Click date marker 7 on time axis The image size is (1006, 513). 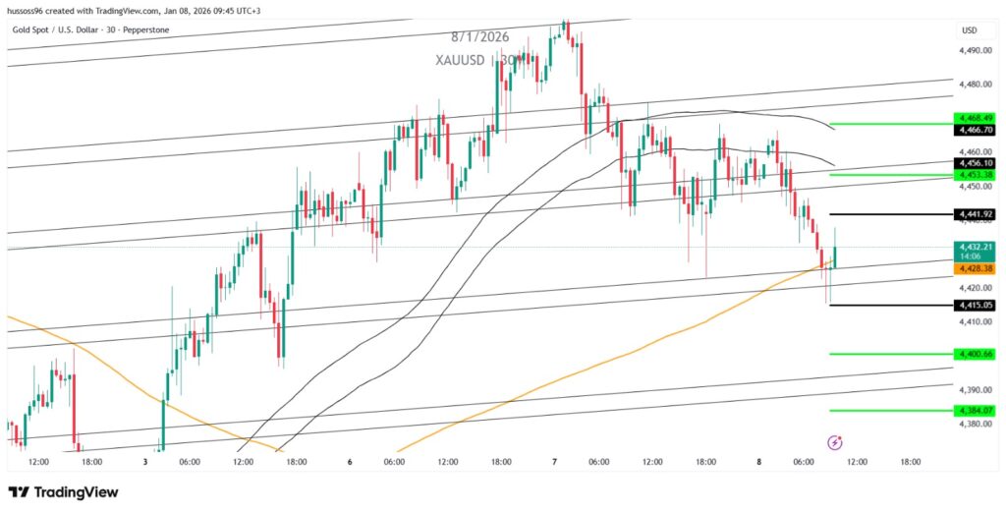pyautogui.click(x=555, y=461)
